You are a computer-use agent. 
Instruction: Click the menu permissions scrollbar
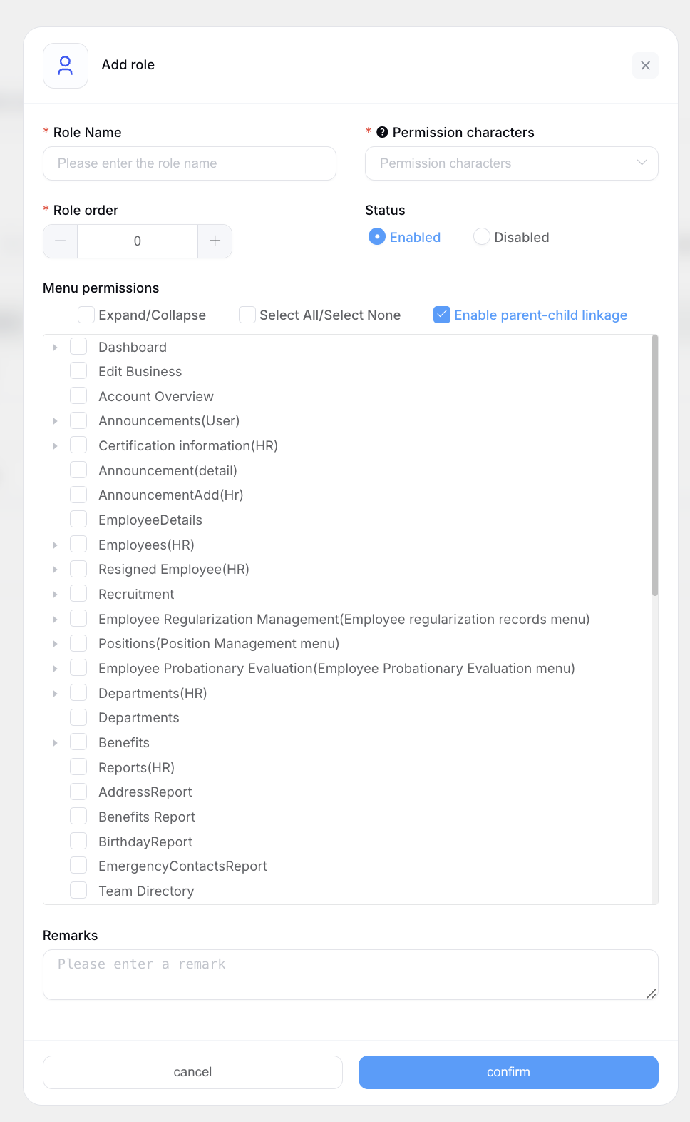[654, 465]
